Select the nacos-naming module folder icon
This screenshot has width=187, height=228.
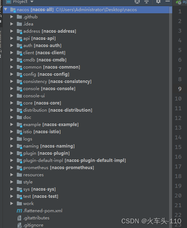point(19,146)
